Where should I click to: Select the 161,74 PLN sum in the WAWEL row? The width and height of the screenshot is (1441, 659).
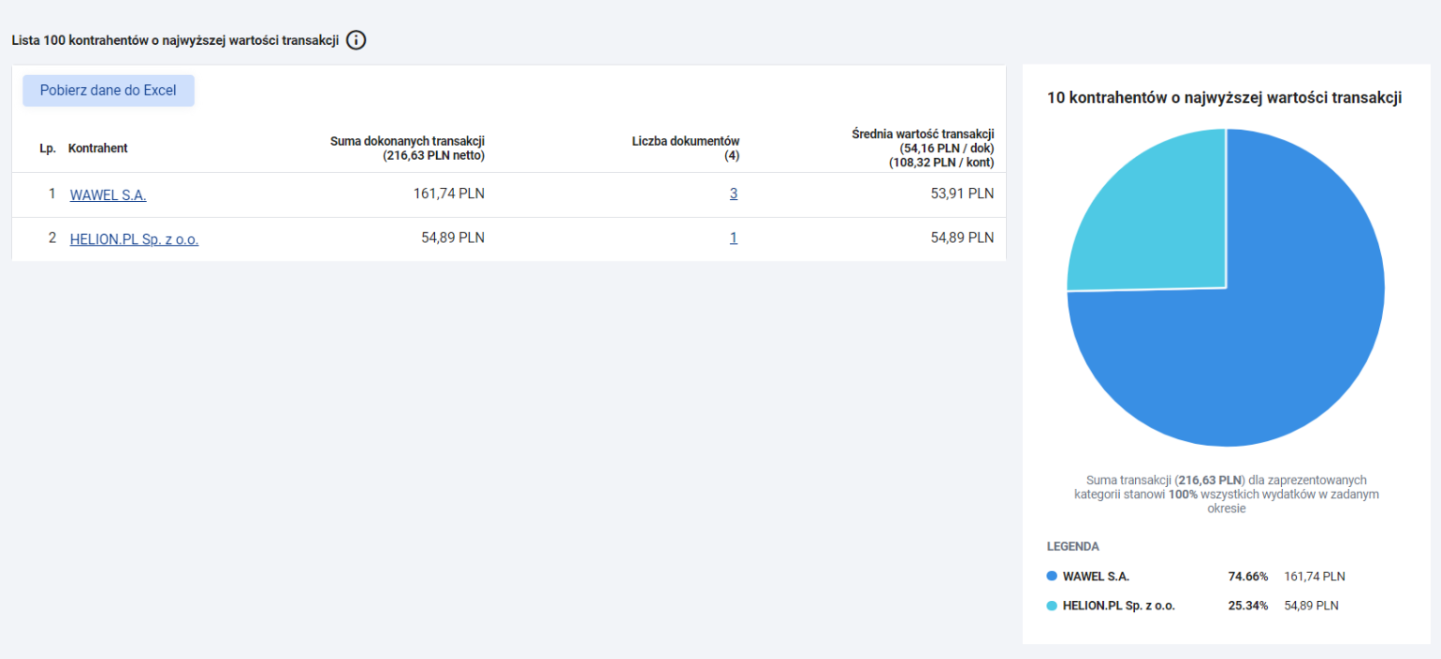[x=449, y=193]
